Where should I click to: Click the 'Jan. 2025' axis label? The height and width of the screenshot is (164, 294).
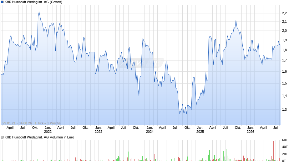click(200, 130)
